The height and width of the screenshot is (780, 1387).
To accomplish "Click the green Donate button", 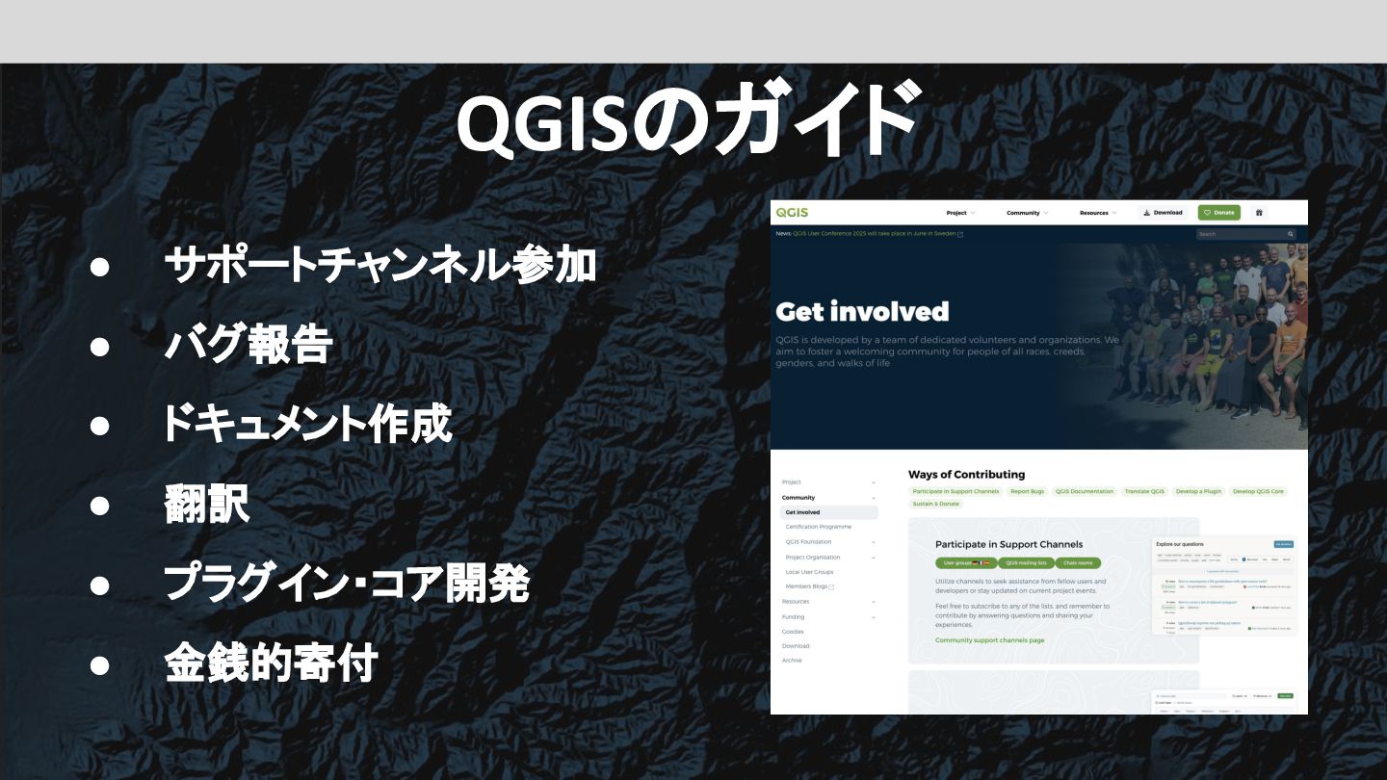I will coord(1219,213).
